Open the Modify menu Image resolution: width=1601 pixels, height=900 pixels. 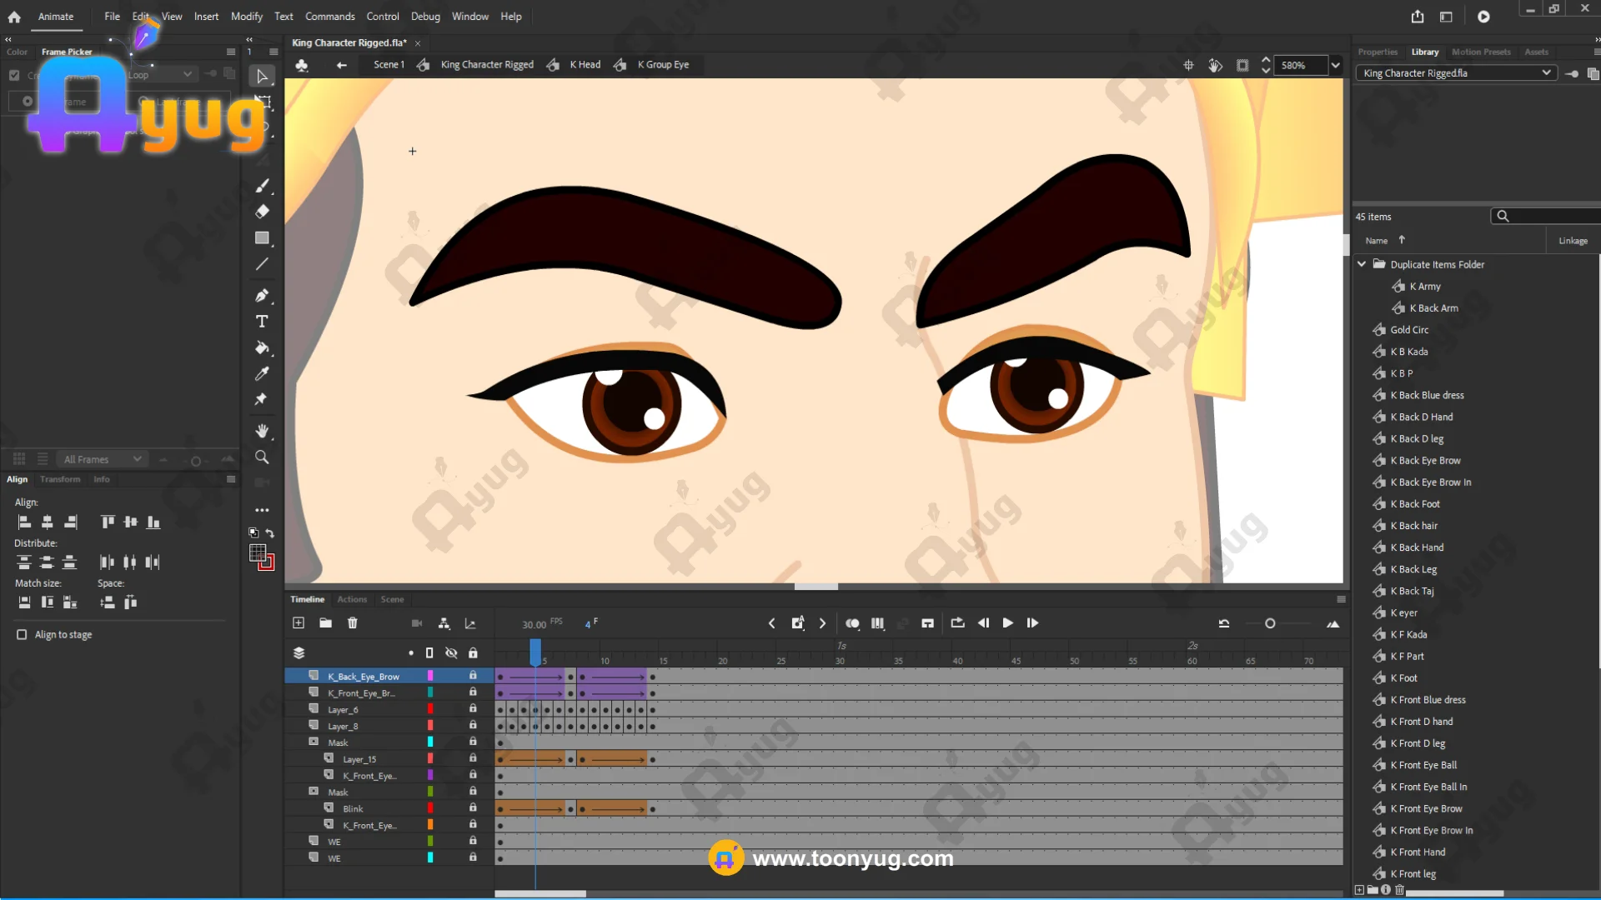point(246,17)
